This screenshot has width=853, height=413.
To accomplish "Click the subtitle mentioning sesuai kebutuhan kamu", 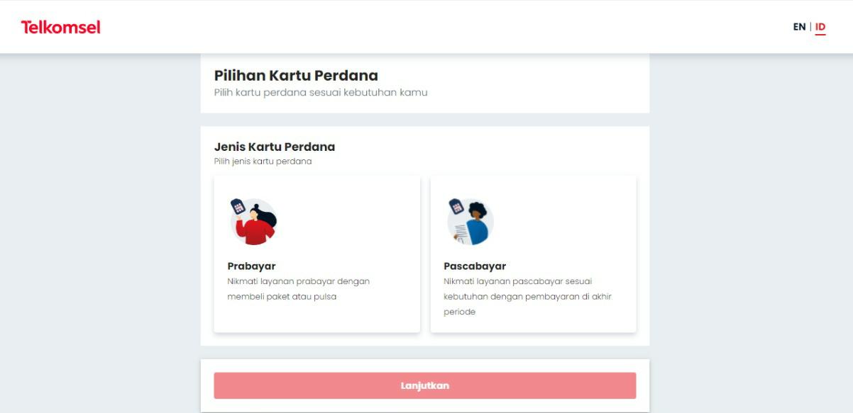I will pyautogui.click(x=321, y=93).
